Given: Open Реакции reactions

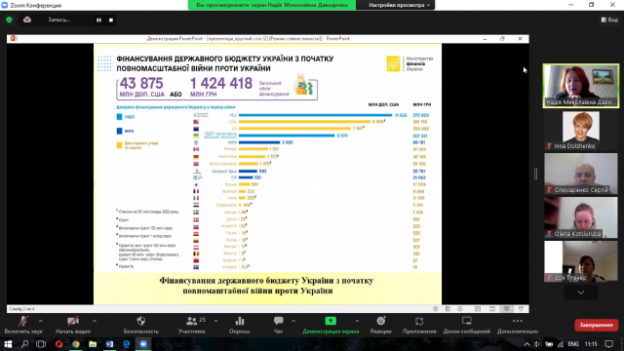Looking at the screenshot, I should (x=381, y=325).
